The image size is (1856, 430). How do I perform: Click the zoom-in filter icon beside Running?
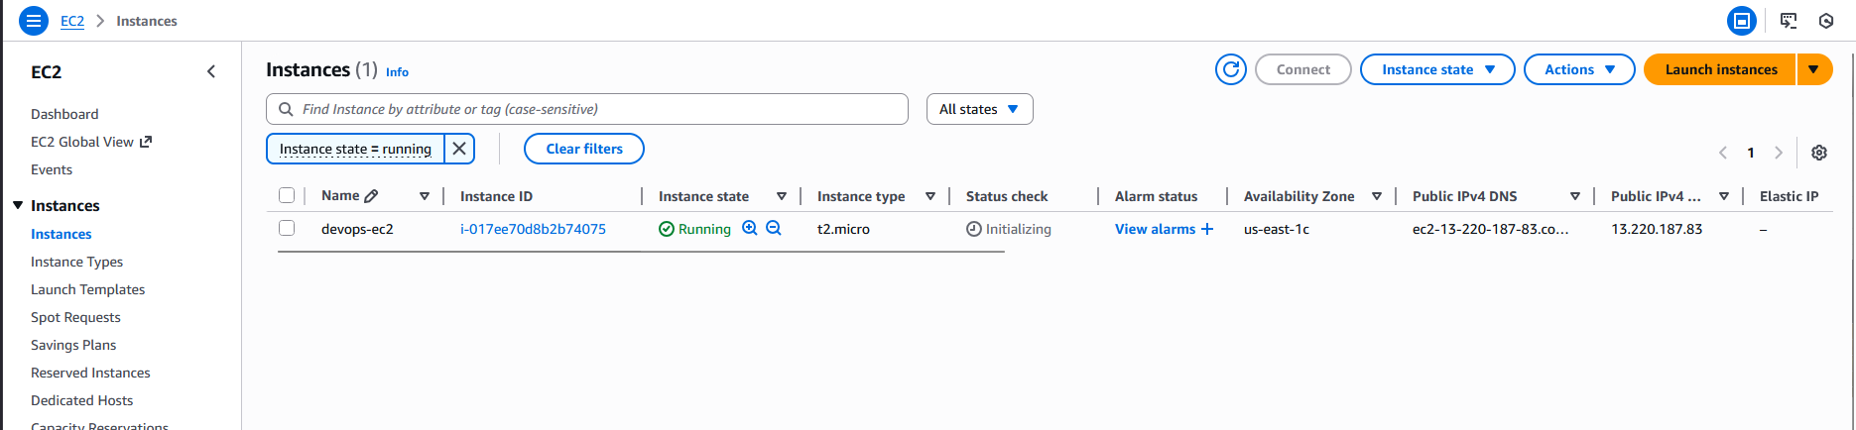tap(750, 228)
